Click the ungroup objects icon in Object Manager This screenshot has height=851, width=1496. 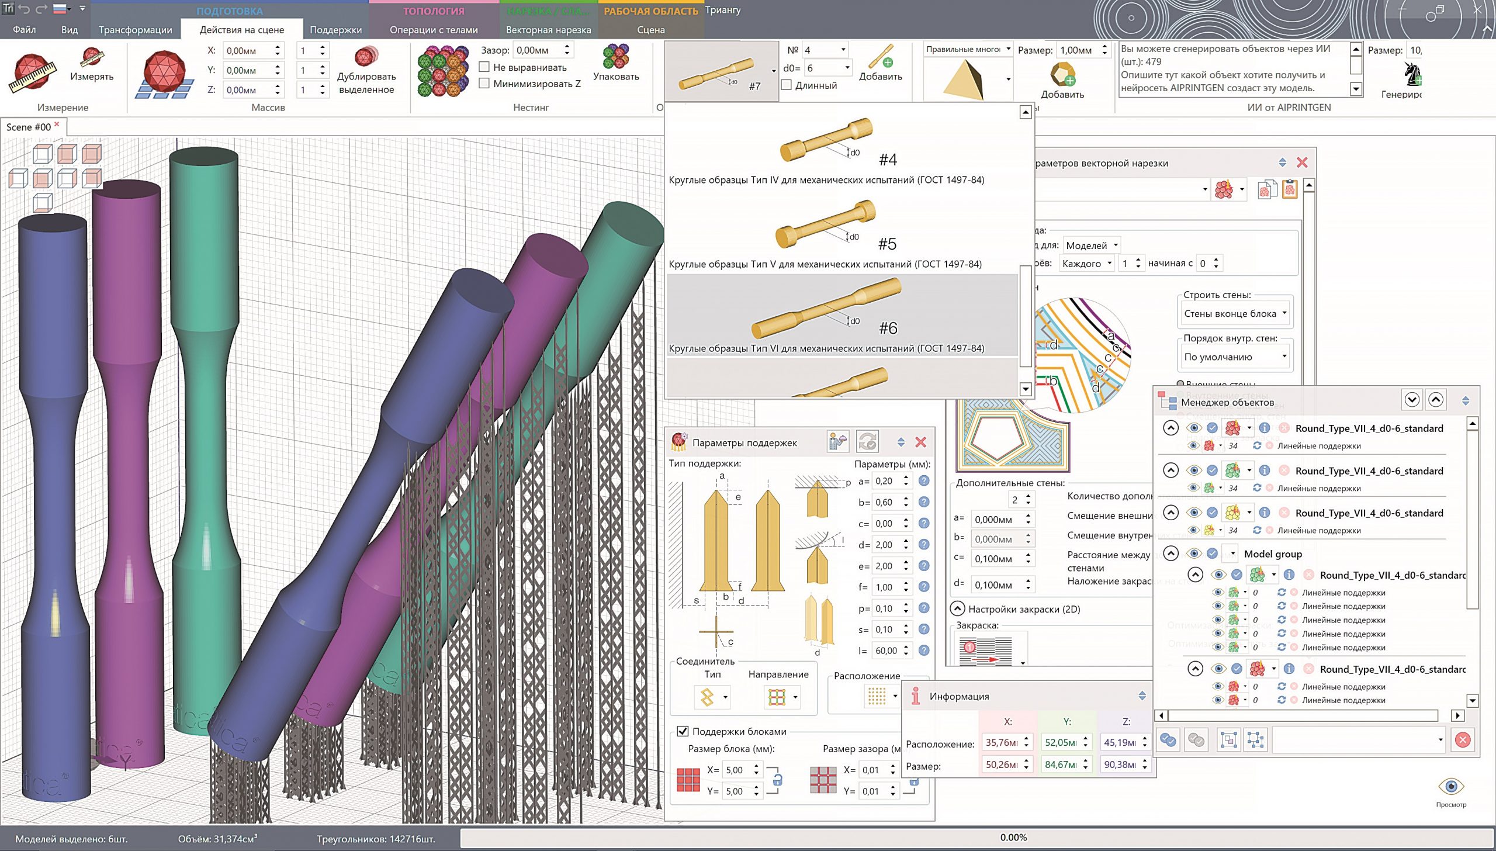coord(1255,740)
